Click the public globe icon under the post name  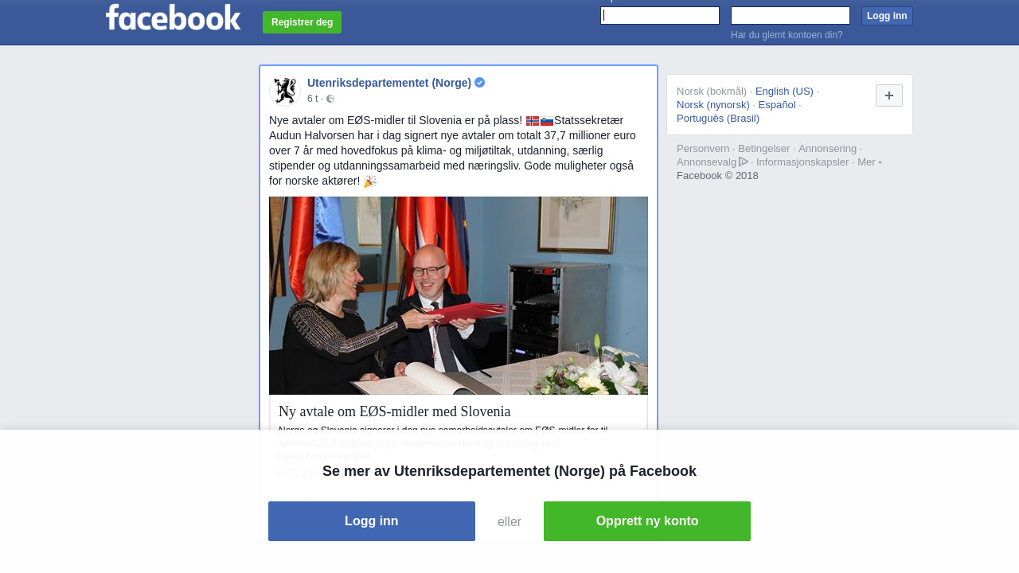pyautogui.click(x=330, y=99)
